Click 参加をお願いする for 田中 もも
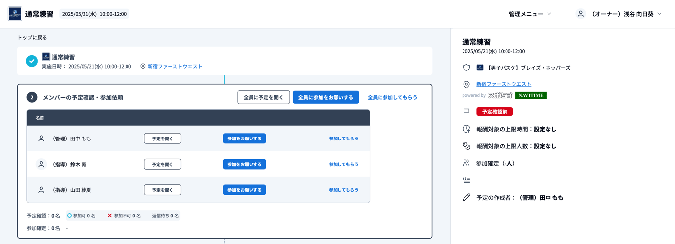675x244 pixels. [x=245, y=139]
